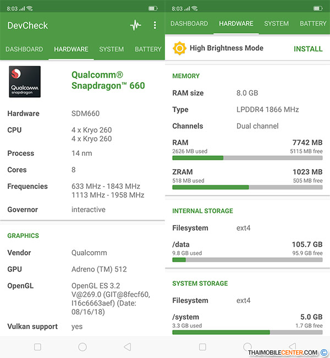Open the System tab on left screen
Image resolution: width=330 pixels, height=358 pixels.
click(x=111, y=49)
